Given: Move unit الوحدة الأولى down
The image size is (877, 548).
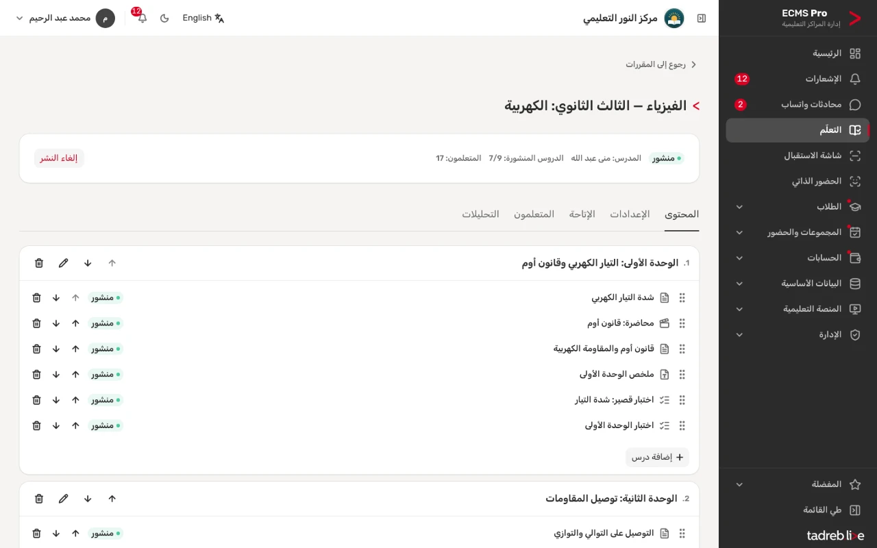Looking at the screenshot, I should pos(88,263).
